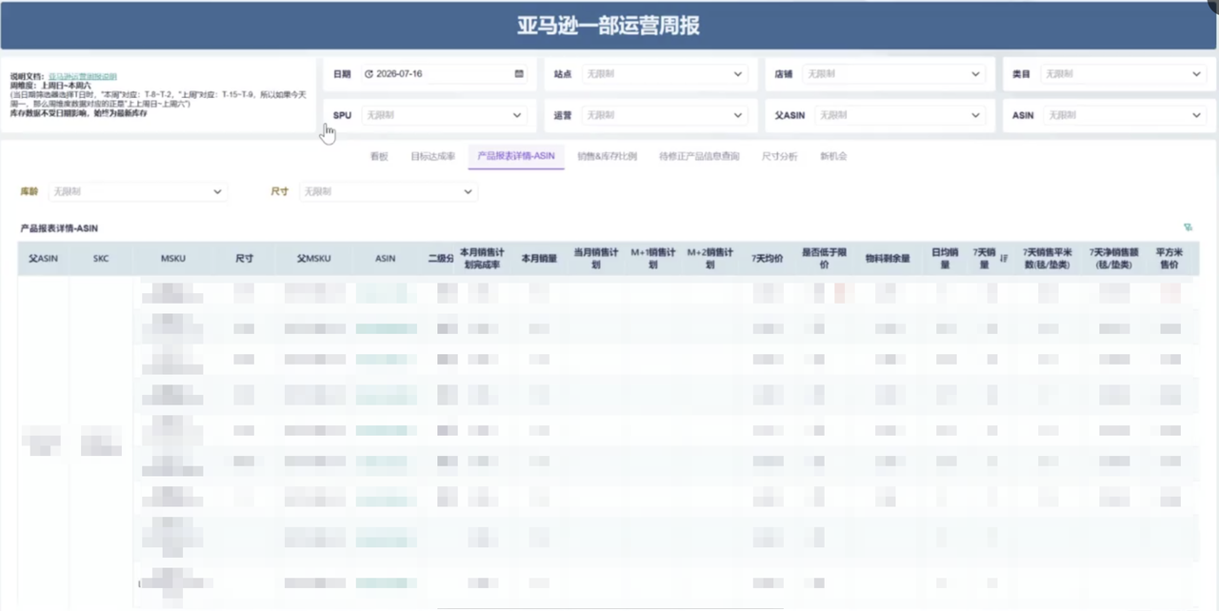Screen dimensions: 1219x611
Task: Click the 尺寸 column header in table
Action: point(245,258)
